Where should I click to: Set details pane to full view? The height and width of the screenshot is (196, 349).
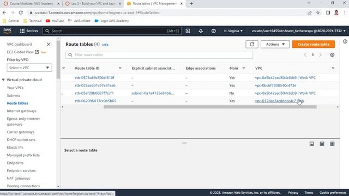coord(332,144)
